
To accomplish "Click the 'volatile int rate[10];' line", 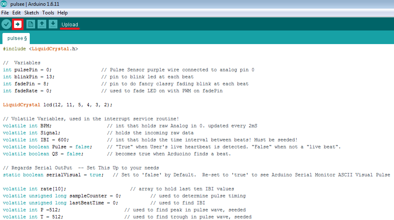I will tap(34, 189).
